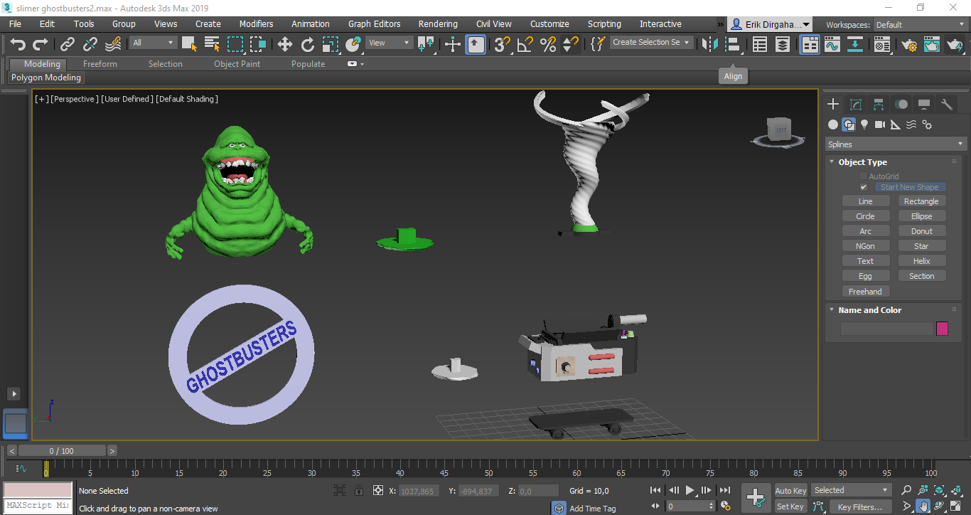
Task: Click Render Production teapot icon
Action: pyautogui.click(x=955, y=44)
